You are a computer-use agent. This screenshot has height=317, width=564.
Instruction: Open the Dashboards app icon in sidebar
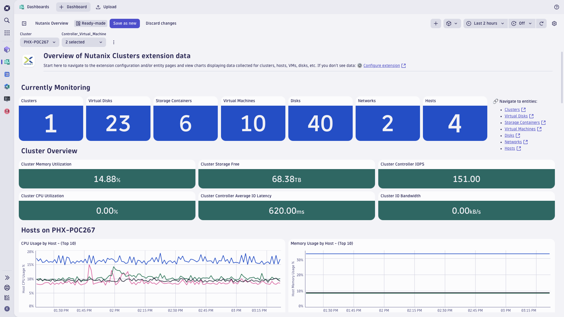pos(7,62)
